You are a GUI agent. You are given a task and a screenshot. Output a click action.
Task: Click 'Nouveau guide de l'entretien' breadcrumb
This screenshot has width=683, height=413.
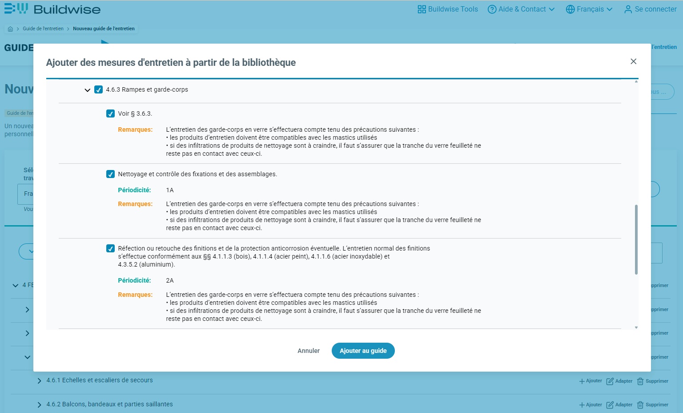(104, 28)
